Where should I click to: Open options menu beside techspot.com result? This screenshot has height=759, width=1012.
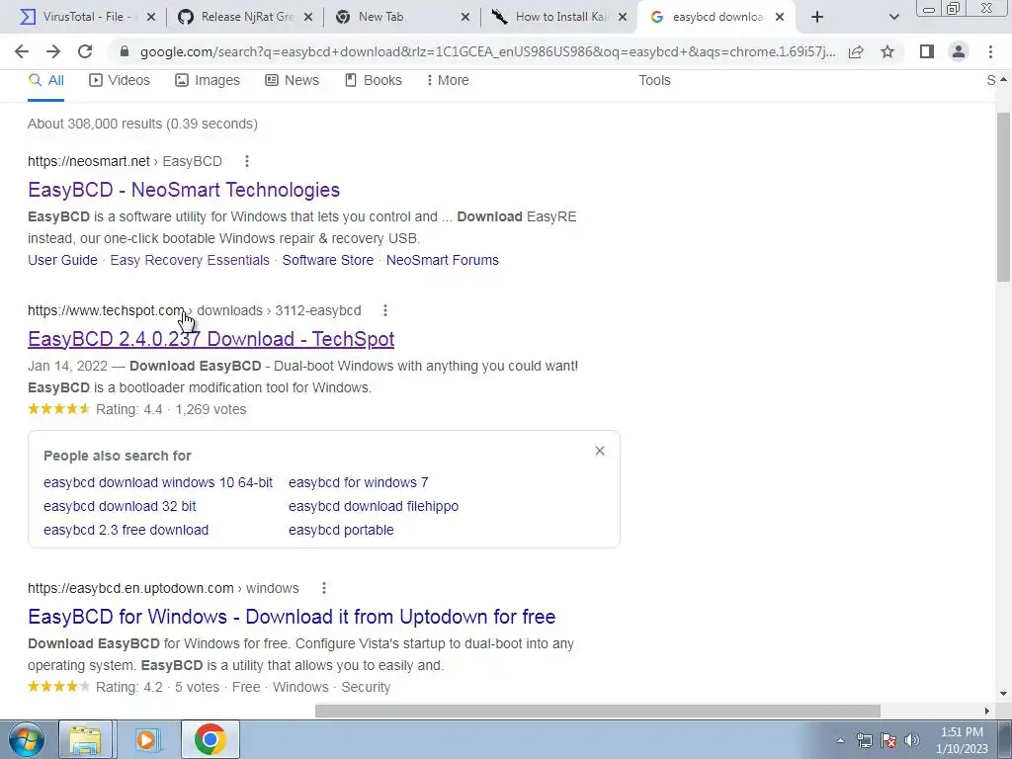coord(385,310)
